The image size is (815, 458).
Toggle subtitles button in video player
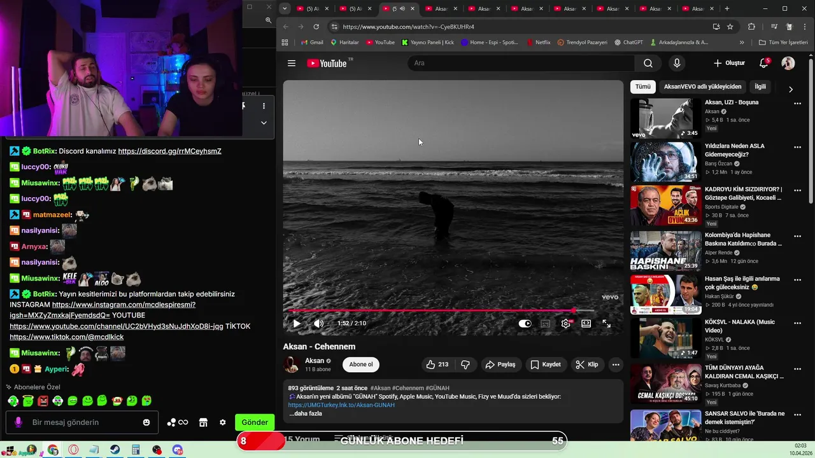546,323
